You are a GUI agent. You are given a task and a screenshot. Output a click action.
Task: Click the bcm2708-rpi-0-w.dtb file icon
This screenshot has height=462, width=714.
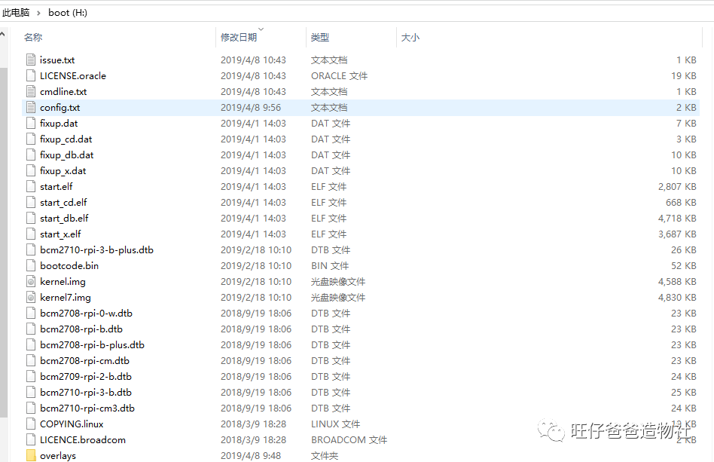[31, 313]
